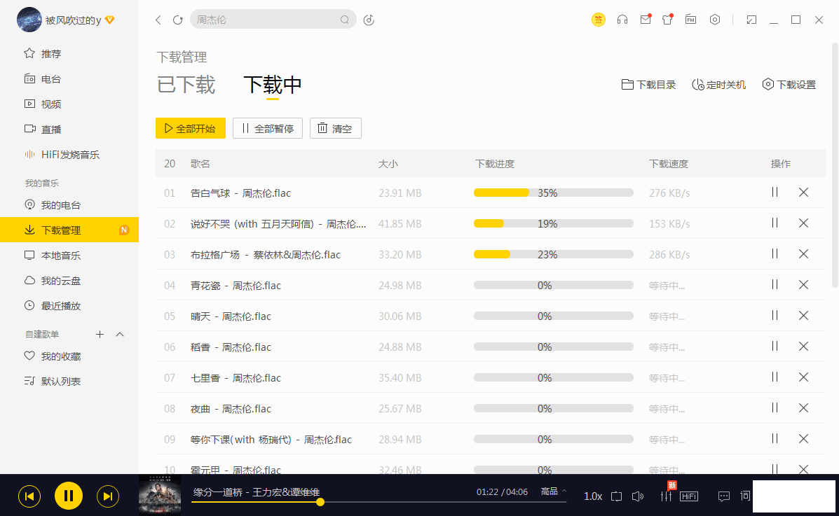Viewport: 839px width, 516px height.
Task: Pause download of 布拉格广场
Action: 775,253
